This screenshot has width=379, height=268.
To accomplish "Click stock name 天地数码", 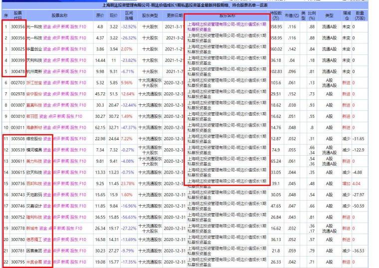I will coord(34,195).
